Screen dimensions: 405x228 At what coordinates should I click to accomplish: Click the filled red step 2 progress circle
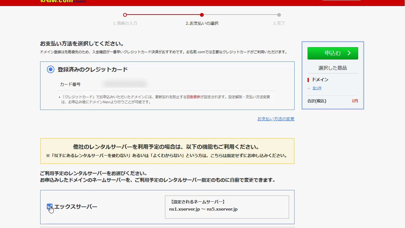(x=202, y=15)
